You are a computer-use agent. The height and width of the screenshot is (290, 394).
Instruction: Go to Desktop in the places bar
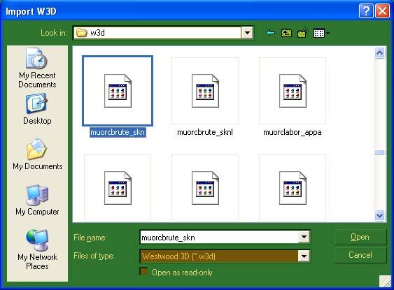(x=37, y=109)
